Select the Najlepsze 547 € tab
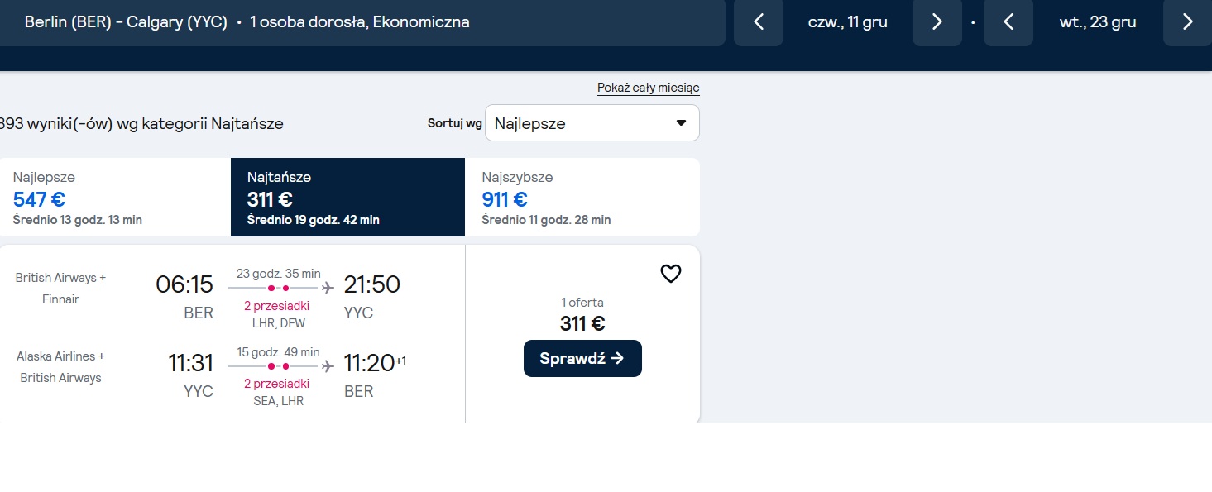 point(115,198)
